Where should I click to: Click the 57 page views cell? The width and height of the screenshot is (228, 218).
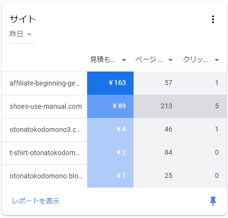[157, 83]
